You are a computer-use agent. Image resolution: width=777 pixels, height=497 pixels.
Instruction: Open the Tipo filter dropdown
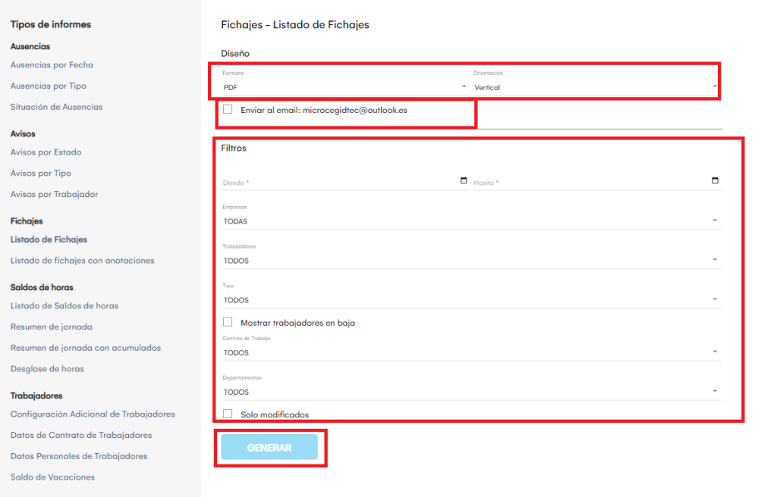(x=470, y=300)
